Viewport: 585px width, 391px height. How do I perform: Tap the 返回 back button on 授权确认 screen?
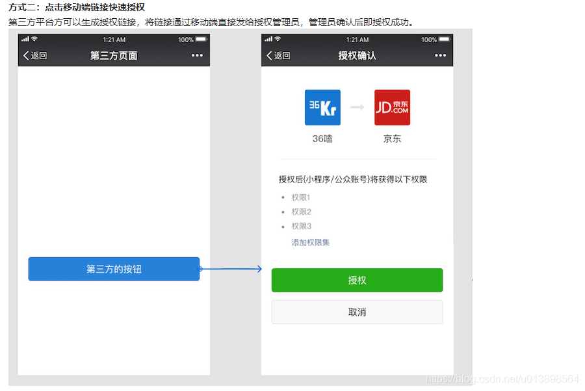click(278, 56)
